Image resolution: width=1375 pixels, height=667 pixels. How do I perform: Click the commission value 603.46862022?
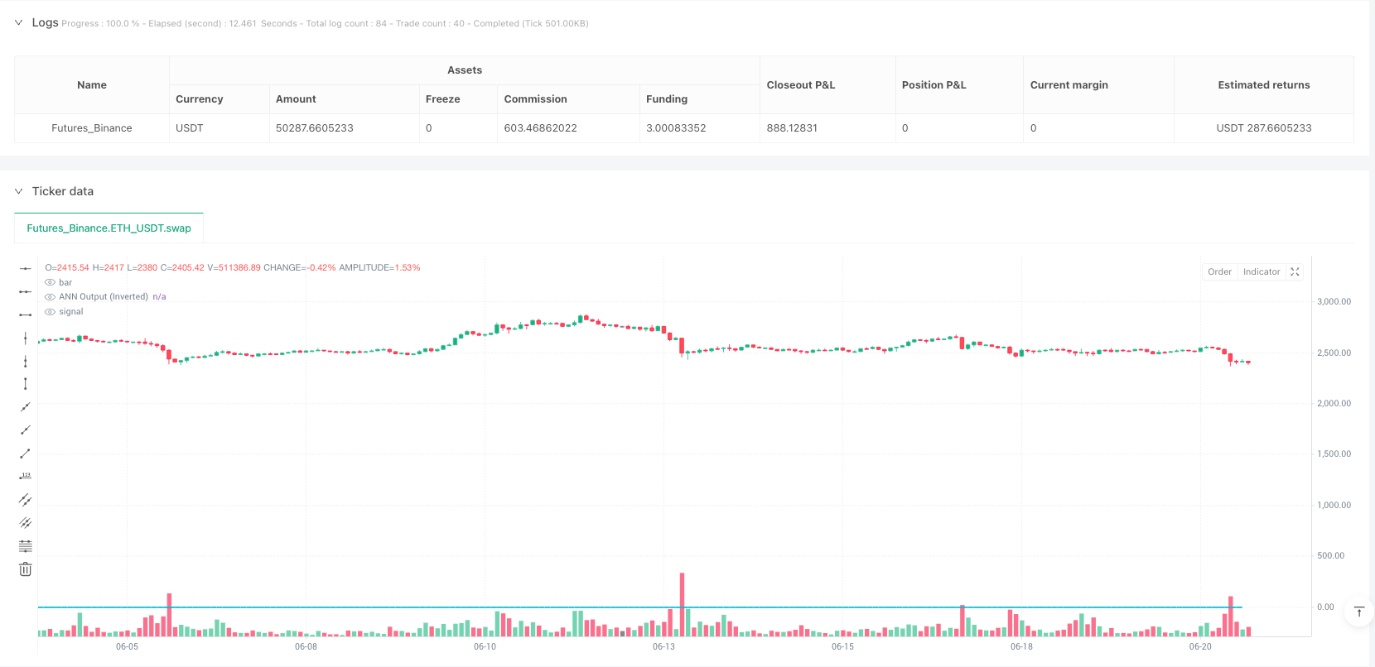541,128
